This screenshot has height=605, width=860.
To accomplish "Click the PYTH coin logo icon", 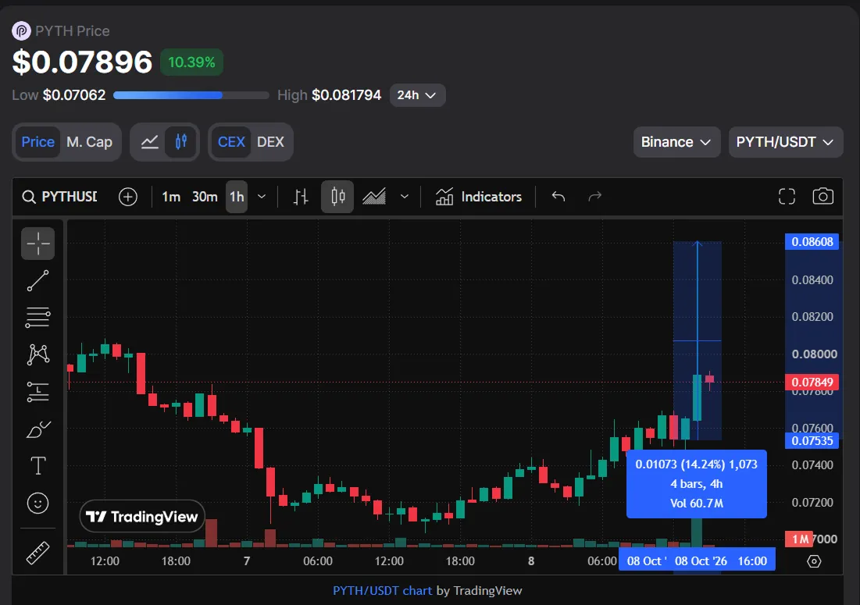I will click(x=21, y=30).
